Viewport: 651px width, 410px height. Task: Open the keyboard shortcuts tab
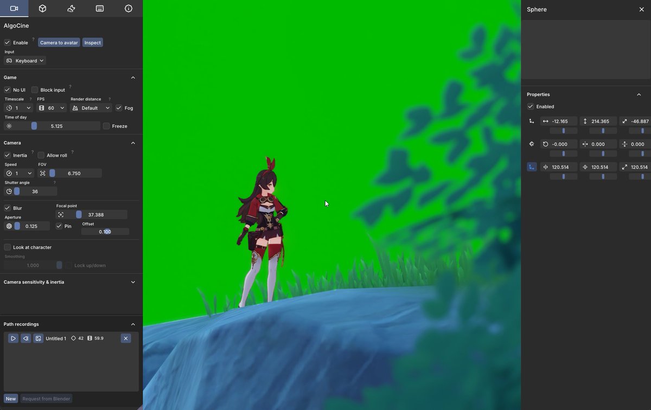(x=100, y=8)
